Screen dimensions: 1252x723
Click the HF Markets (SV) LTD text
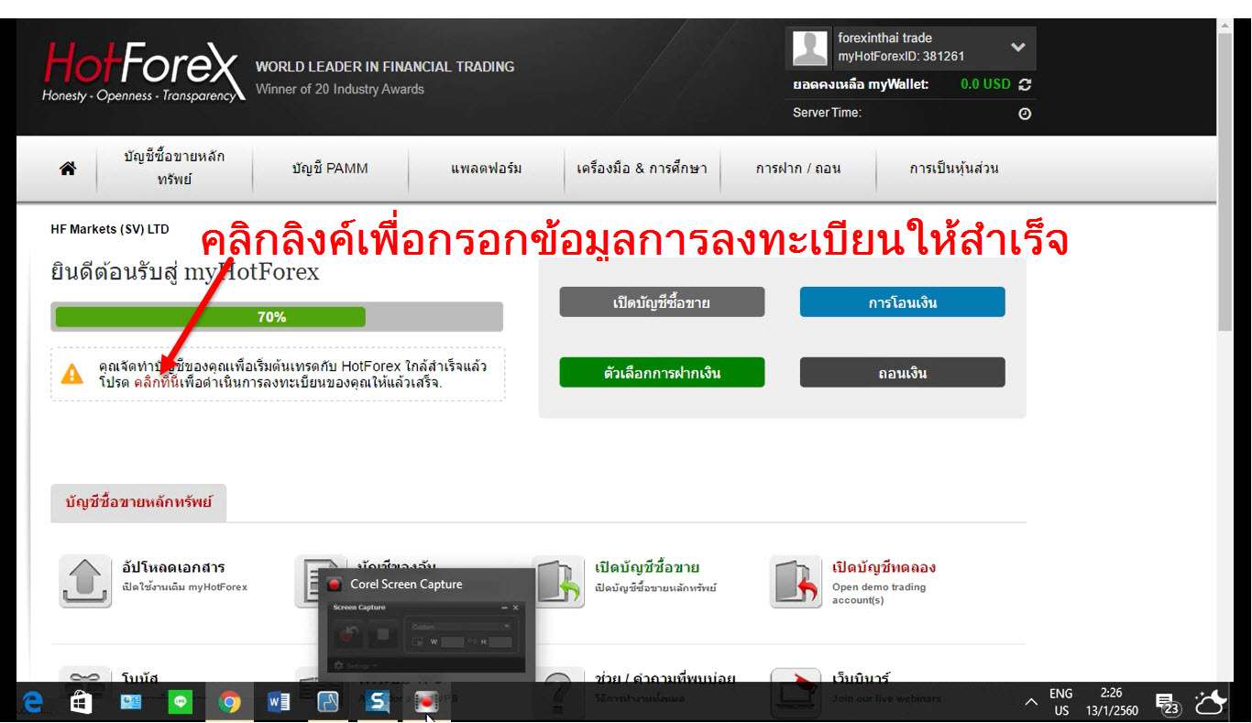click(110, 229)
